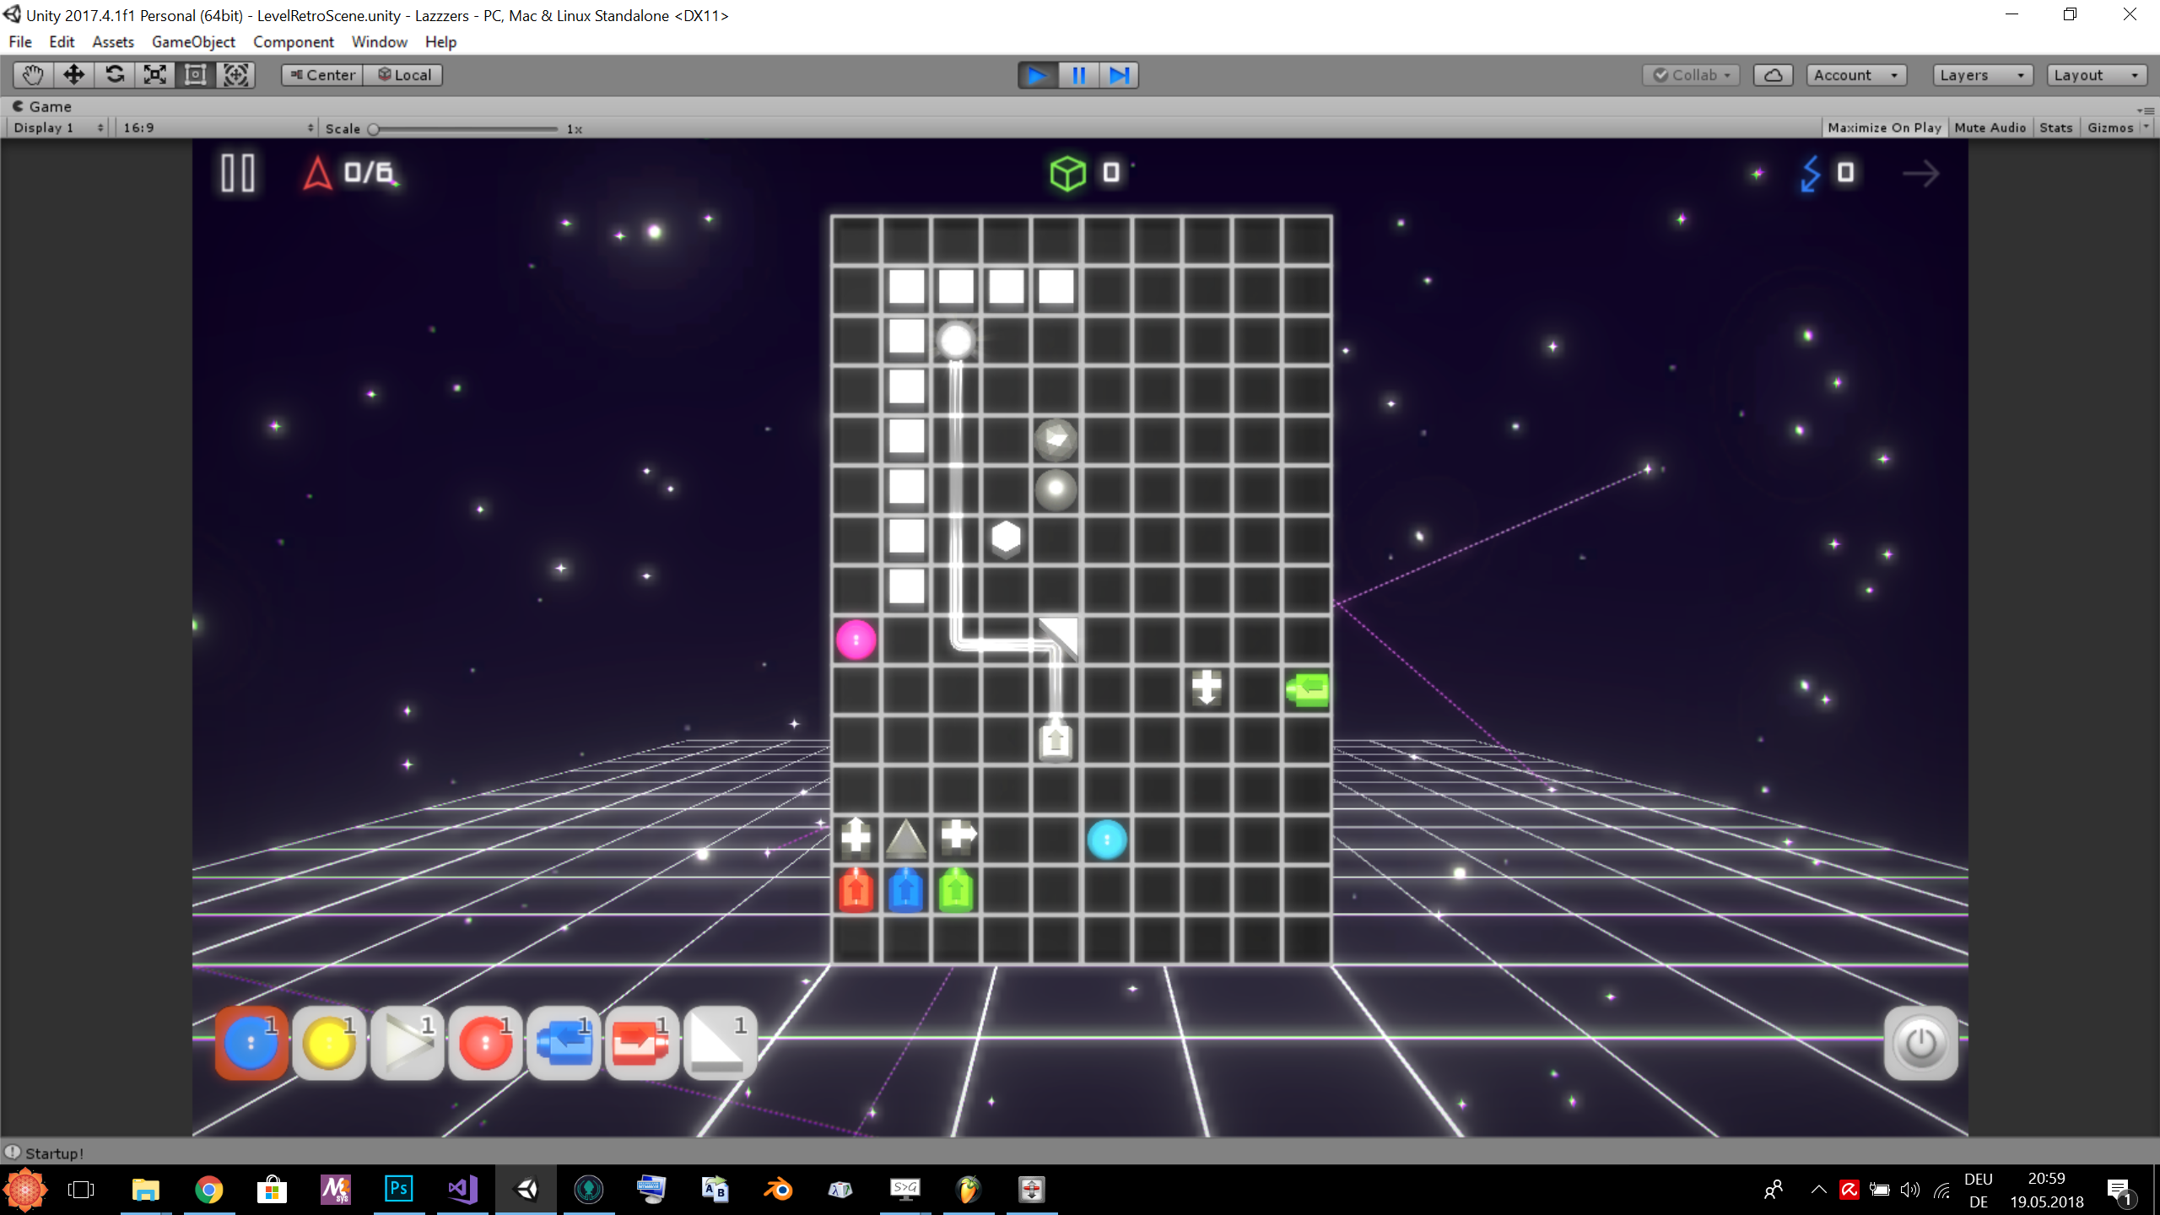
Task: Click the Center pivot button
Action: click(x=322, y=75)
